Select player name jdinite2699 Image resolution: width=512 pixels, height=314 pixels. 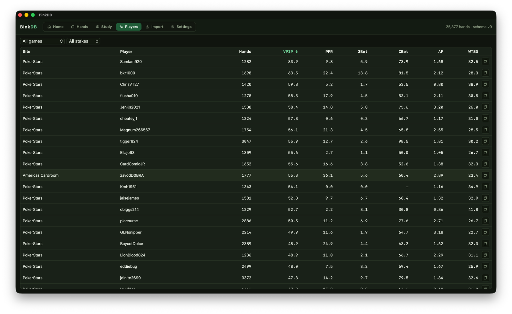[x=130, y=278]
